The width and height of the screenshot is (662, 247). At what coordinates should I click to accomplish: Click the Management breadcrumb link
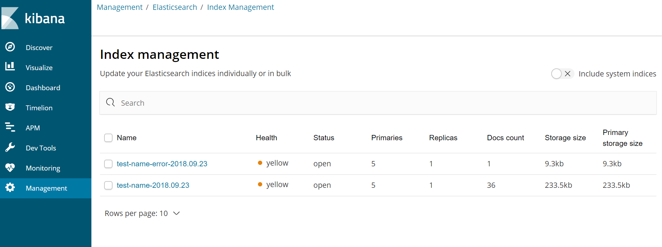pos(120,7)
